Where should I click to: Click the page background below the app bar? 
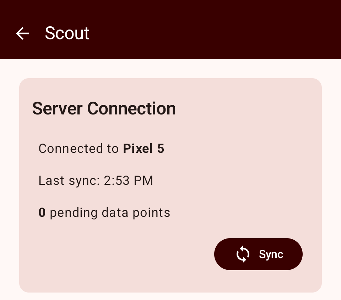pos(170,68)
